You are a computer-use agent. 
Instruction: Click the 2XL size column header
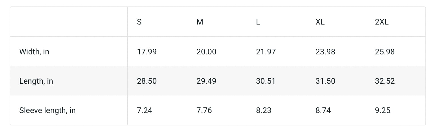(382, 22)
